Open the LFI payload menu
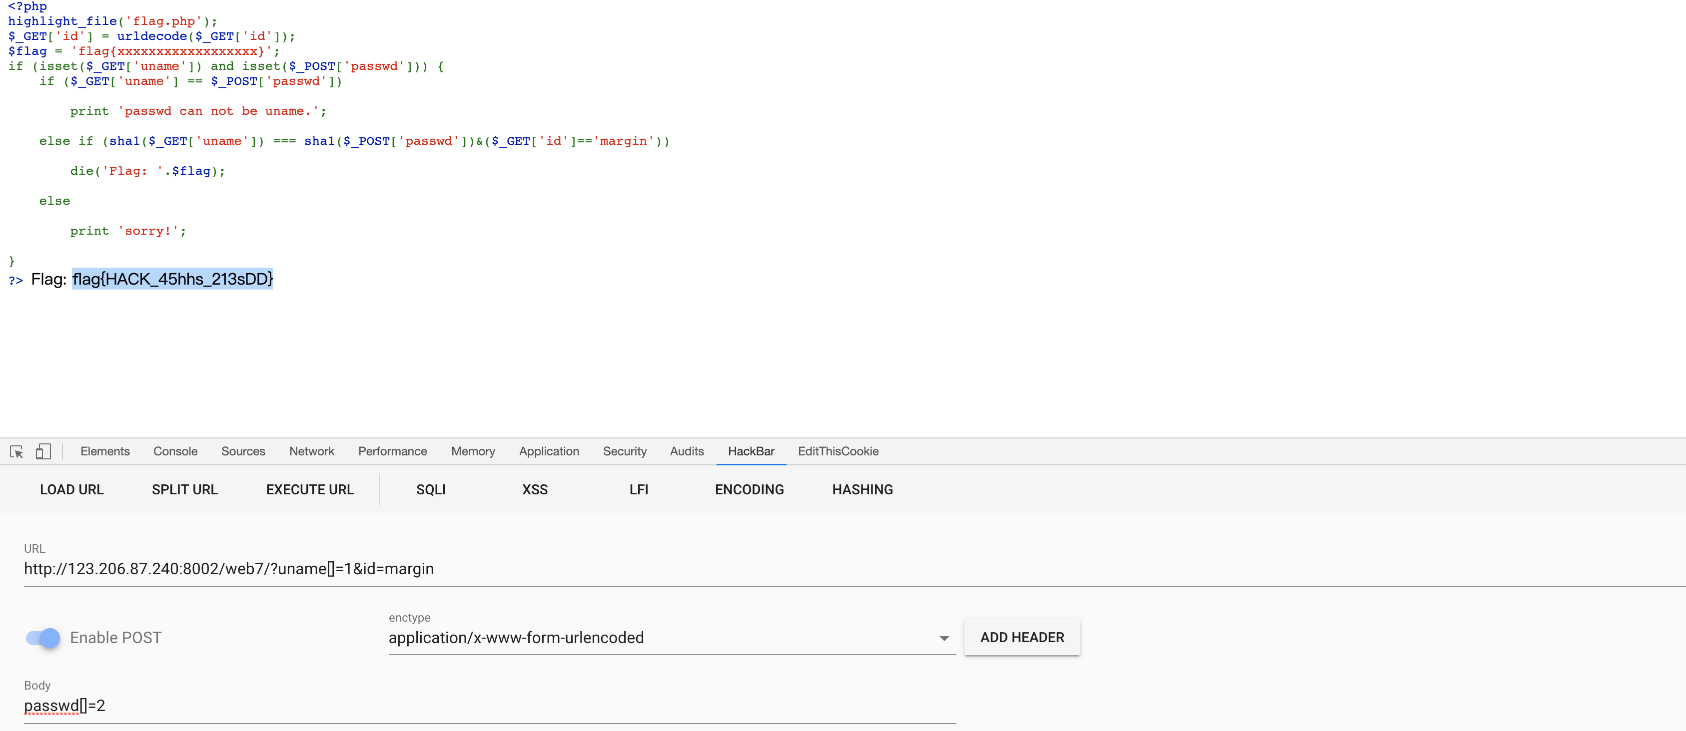Screen dimensions: 1686x731 638,490
